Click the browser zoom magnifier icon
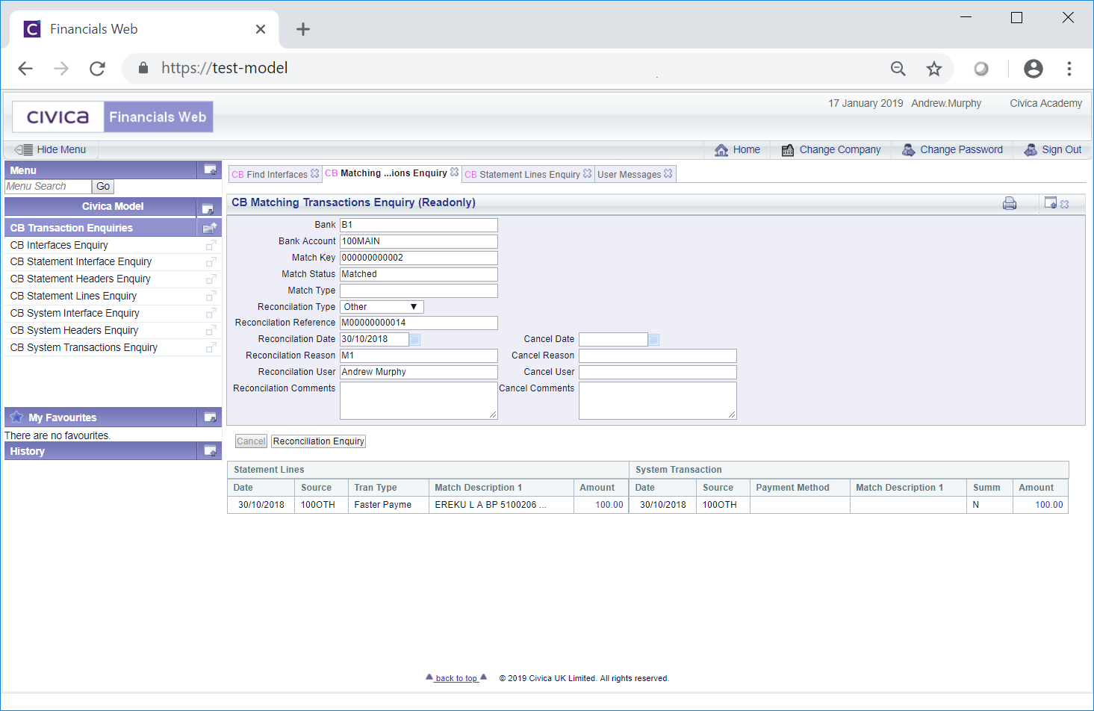Image resolution: width=1094 pixels, height=711 pixels. [x=898, y=69]
